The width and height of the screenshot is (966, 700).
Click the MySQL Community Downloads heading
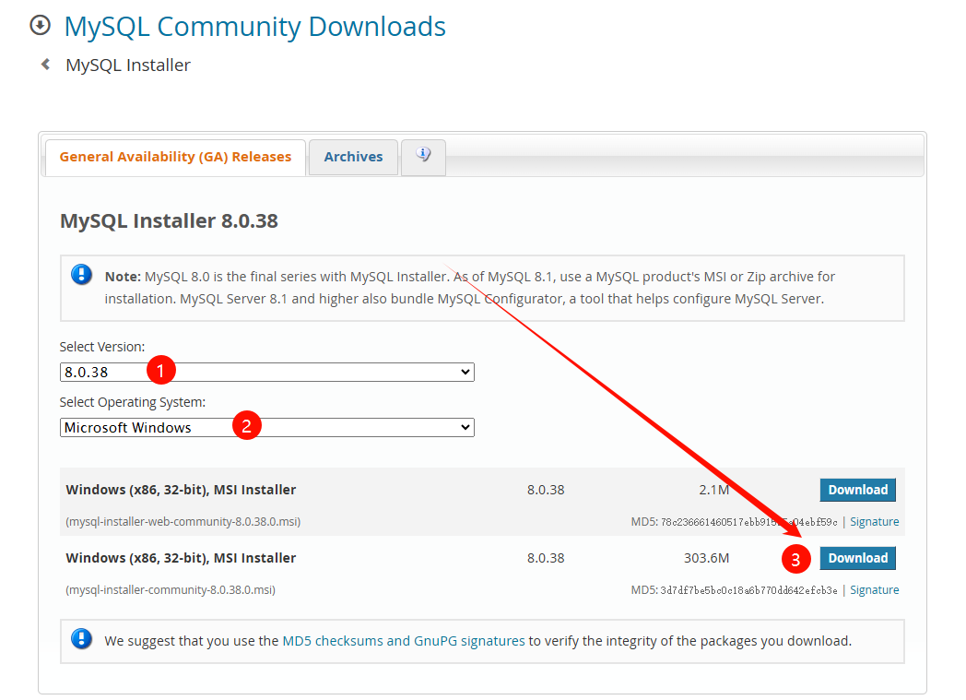tap(255, 27)
